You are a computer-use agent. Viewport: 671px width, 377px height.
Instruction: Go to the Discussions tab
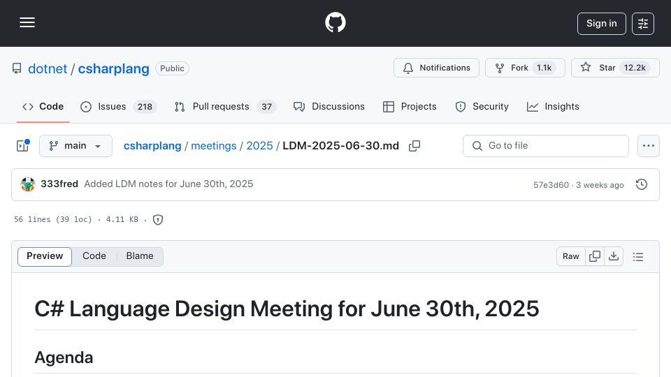click(329, 106)
